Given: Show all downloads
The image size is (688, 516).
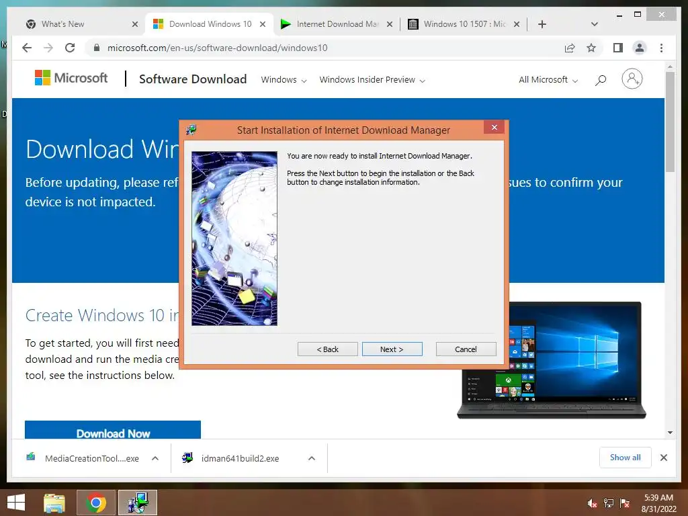Looking at the screenshot, I should [x=626, y=458].
